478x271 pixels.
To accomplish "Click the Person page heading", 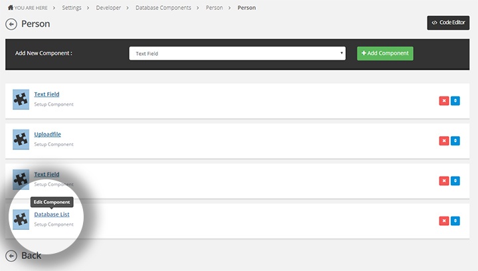I will point(35,24).
